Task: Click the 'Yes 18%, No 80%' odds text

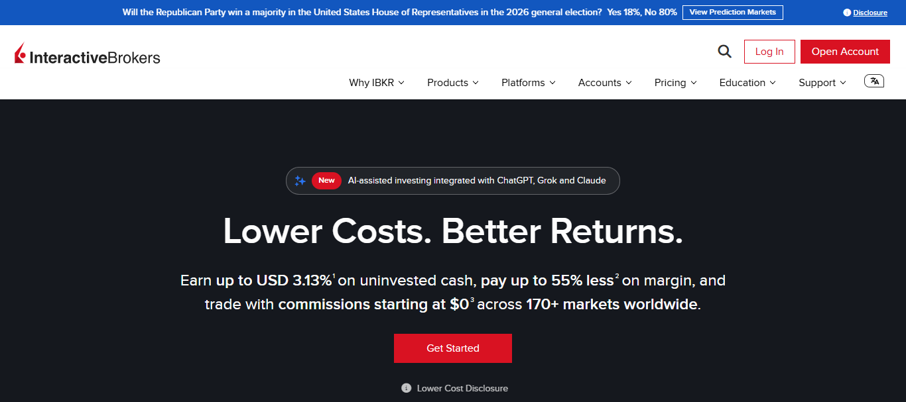Action: [642, 13]
